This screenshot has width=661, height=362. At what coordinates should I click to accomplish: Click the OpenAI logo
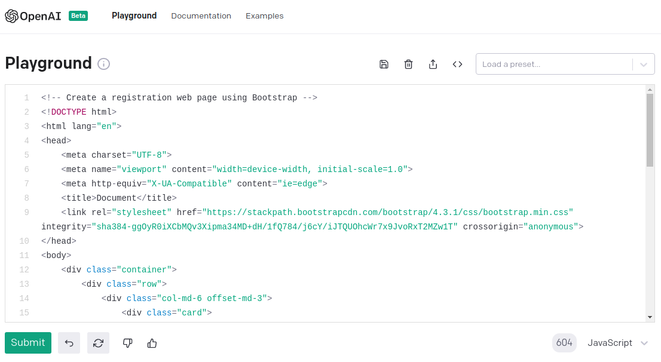tap(33, 16)
